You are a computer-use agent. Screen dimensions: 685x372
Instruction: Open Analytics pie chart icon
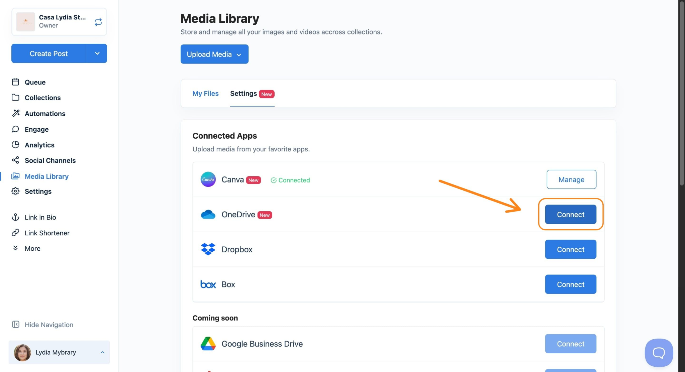coord(15,145)
